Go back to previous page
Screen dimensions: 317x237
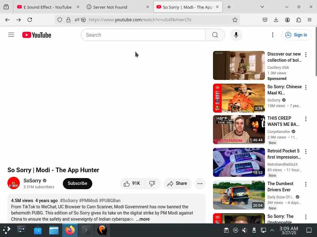[7, 20]
